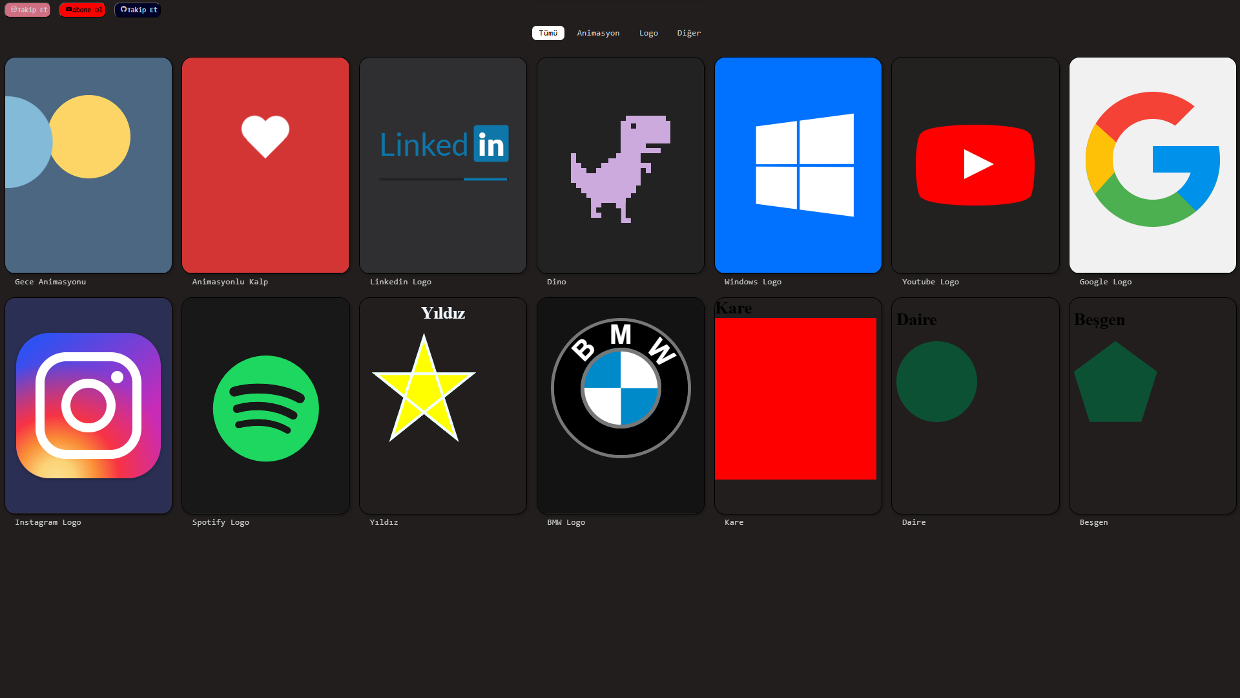The width and height of the screenshot is (1240, 698).
Task: Click the white Windows logo
Action: (805, 165)
